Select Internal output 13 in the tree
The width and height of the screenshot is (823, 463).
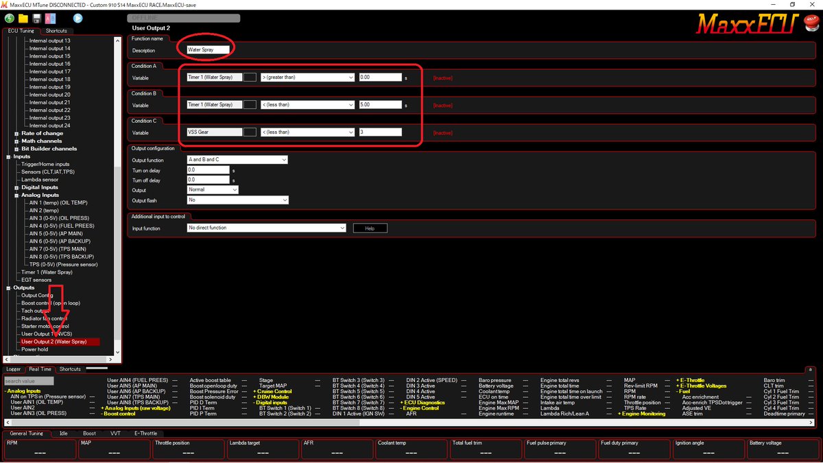(x=50, y=40)
